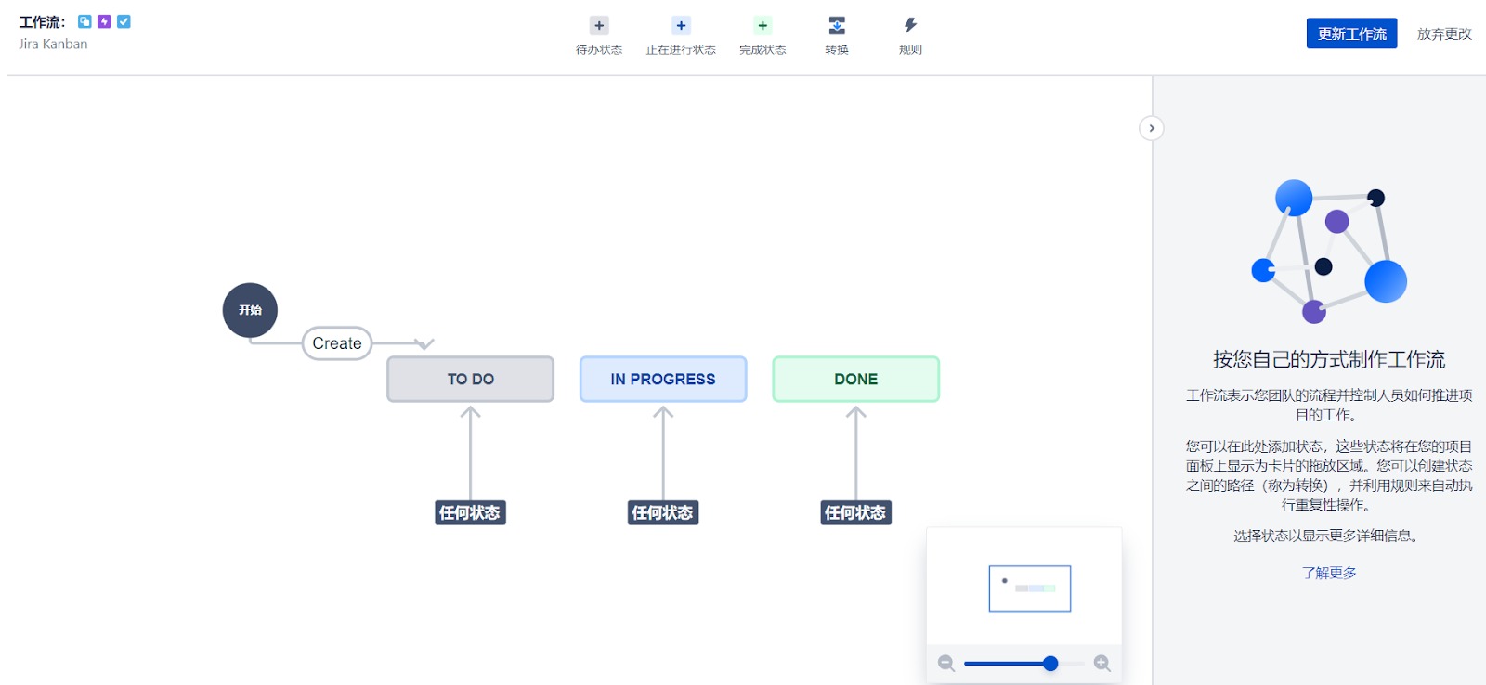
Task: Click the blue checkmark task type icon
Action: click(124, 21)
